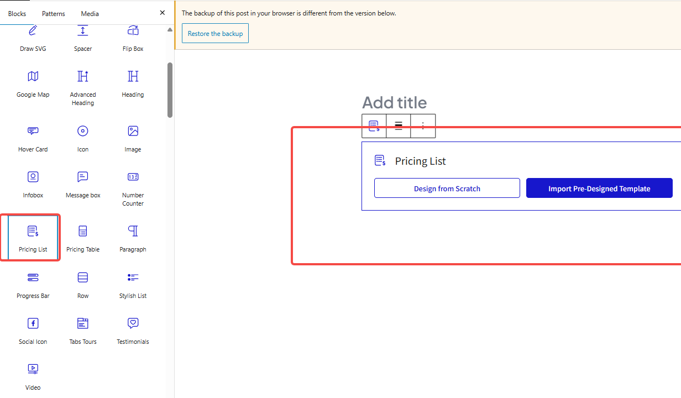Insert the Stylish List block
Image resolution: width=681 pixels, height=398 pixels.
click(x=133, y=285)
